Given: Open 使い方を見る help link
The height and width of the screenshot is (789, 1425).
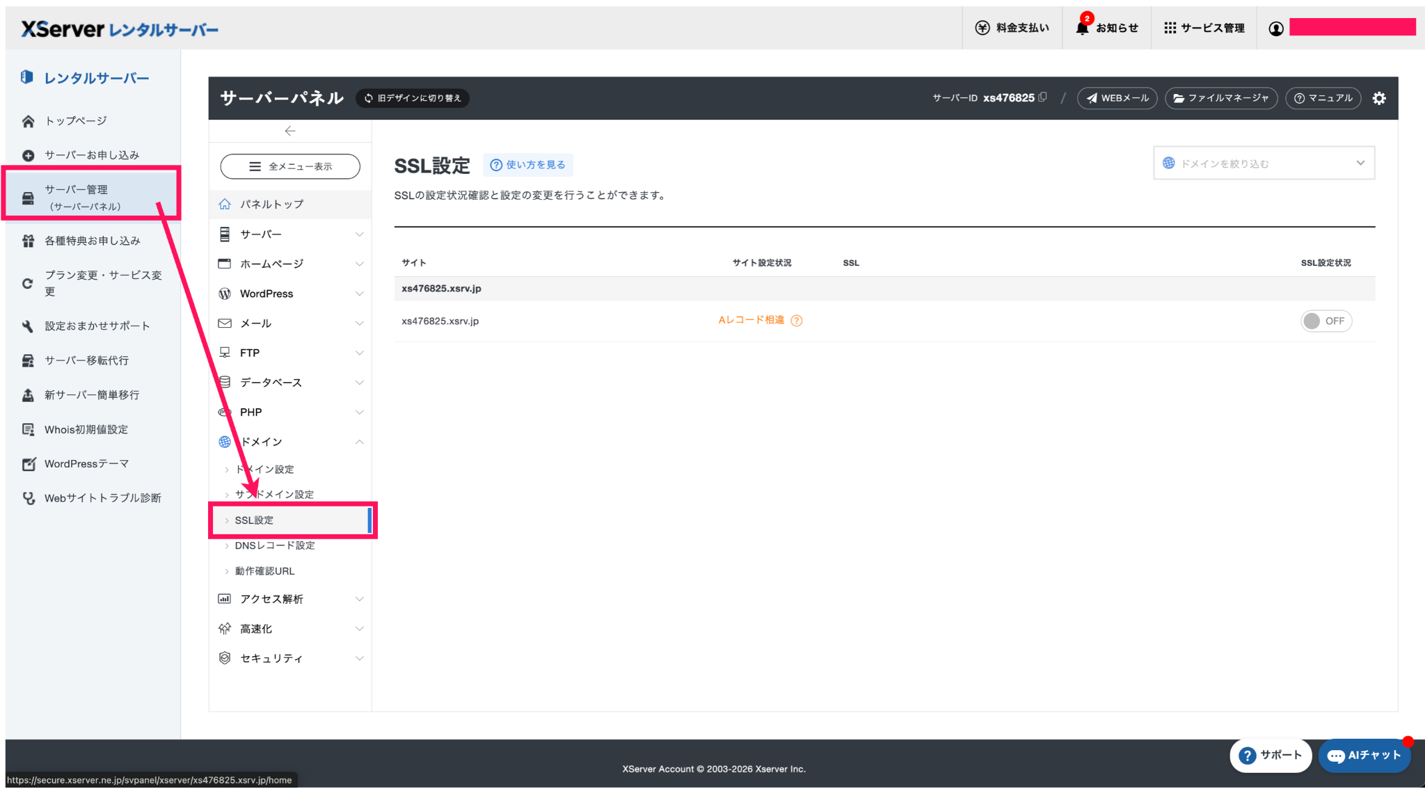Looking at the screenshot, I should pos(528,165).
